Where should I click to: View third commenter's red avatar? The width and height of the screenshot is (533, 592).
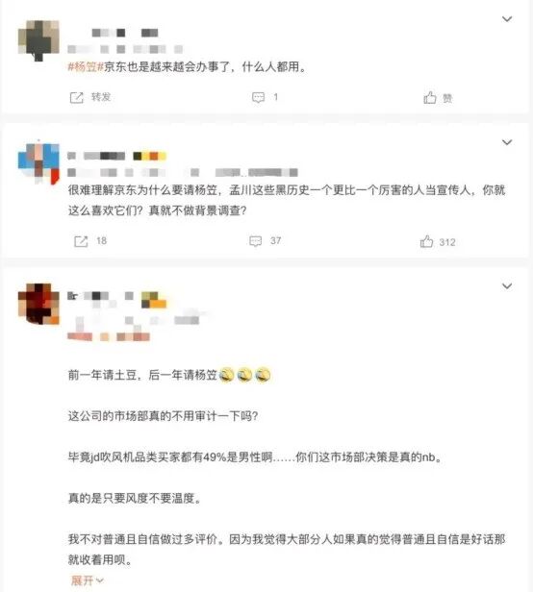38,304
